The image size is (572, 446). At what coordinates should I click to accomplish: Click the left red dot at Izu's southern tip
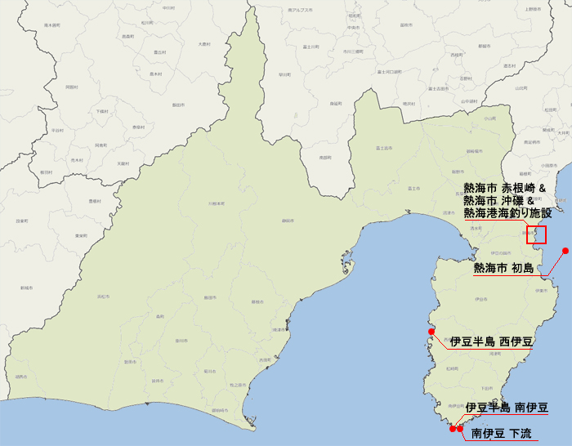coord(452,428)
